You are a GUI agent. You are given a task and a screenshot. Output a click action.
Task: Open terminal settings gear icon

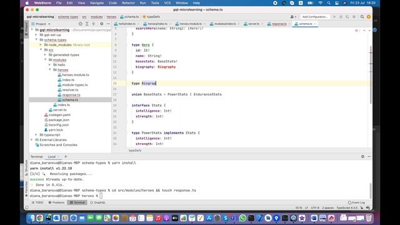(x=362, y=156)
